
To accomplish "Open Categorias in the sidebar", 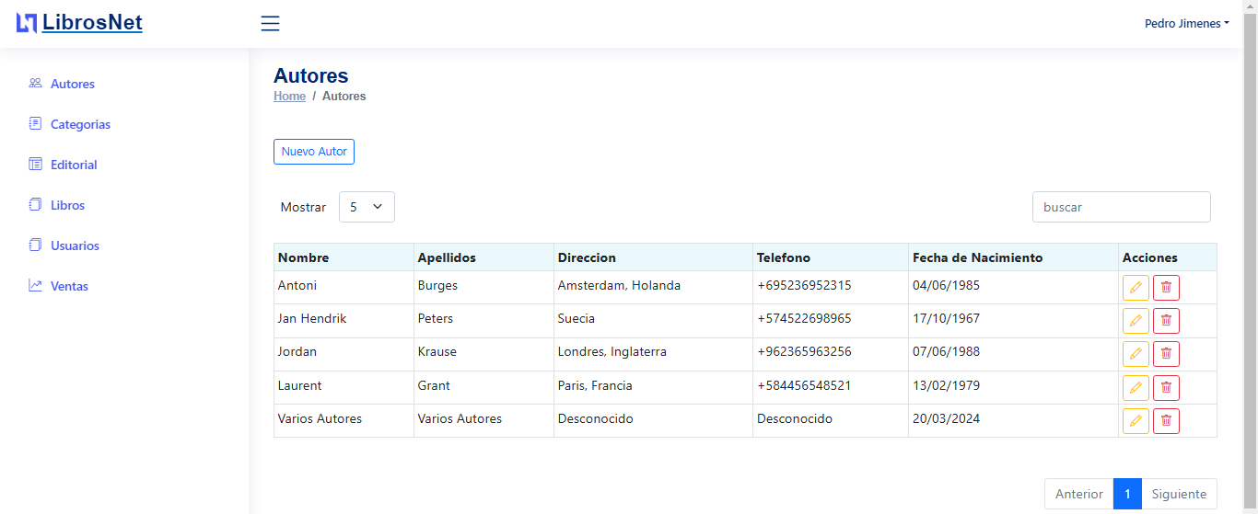I will point(80,124).
